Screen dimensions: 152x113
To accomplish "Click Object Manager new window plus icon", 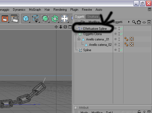I will point(149,22).
